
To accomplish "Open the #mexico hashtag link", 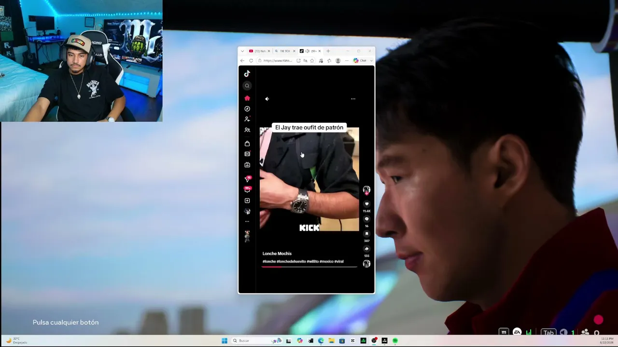I will point(326,261).
